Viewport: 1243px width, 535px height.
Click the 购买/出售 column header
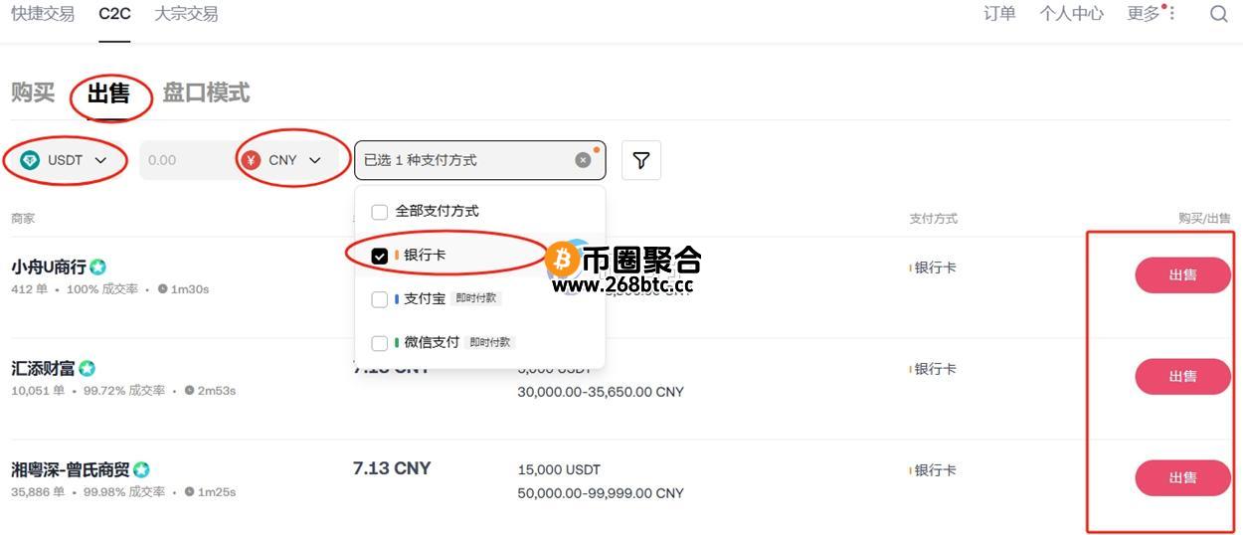pyautogui.click(x=1204, y=219)
